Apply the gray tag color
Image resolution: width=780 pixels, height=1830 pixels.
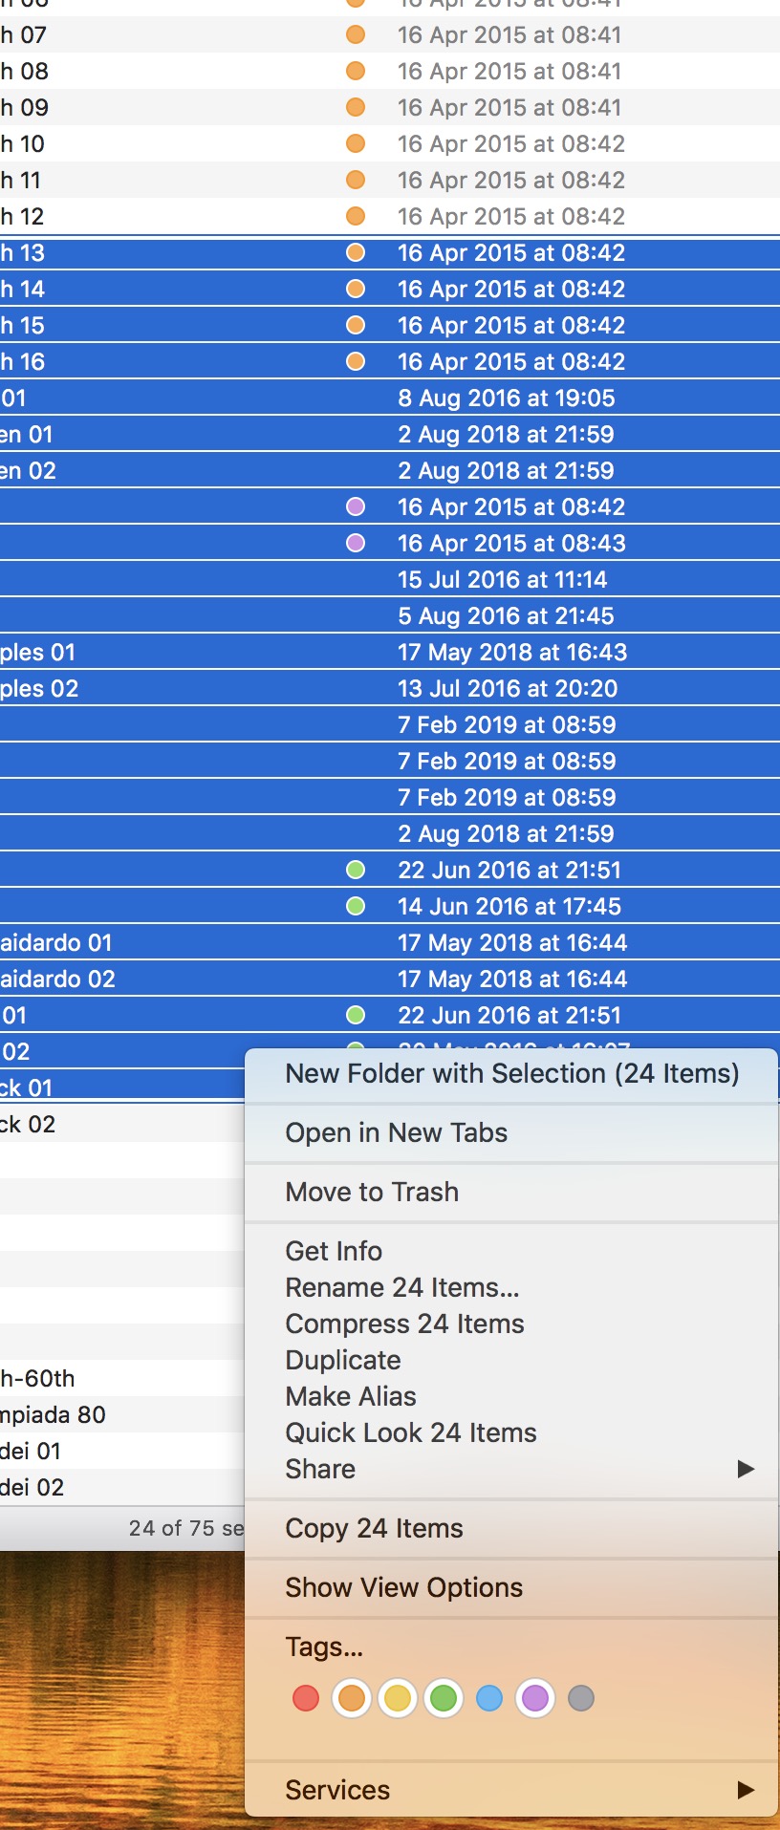(x=581, y=1698)
